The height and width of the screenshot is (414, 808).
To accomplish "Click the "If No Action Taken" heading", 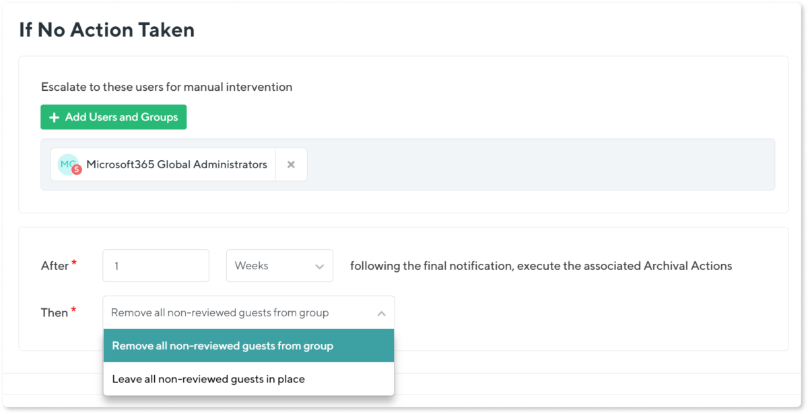I will 108,30.
